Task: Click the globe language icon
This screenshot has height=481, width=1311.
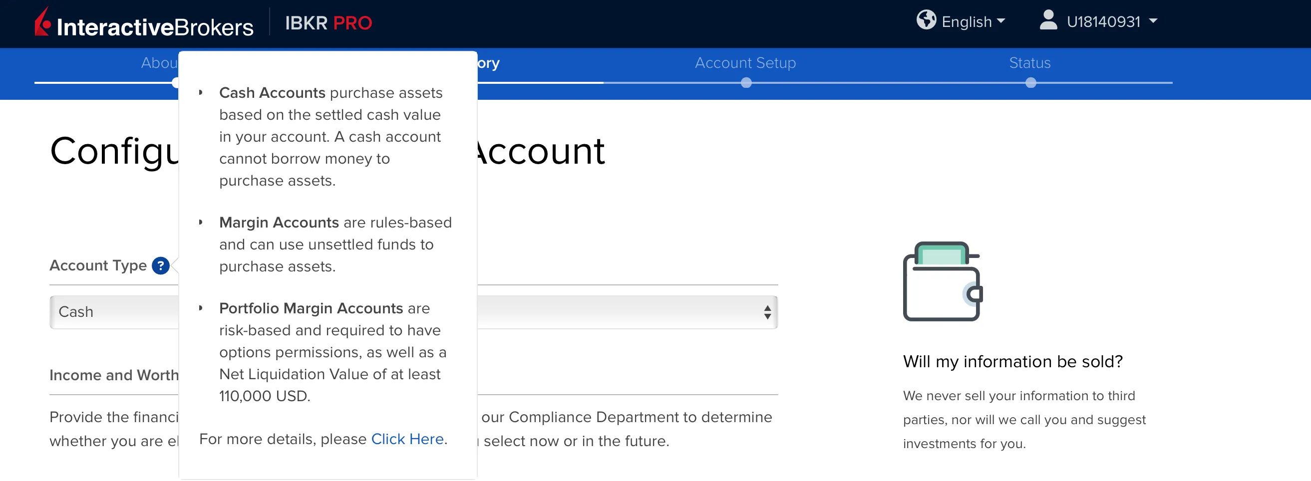Action: (926, 20)
